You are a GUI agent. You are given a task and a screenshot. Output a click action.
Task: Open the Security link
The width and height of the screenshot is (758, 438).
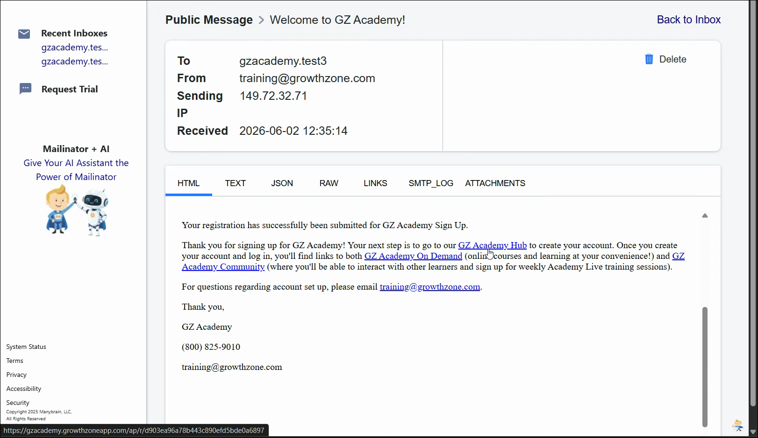[18, 403]
